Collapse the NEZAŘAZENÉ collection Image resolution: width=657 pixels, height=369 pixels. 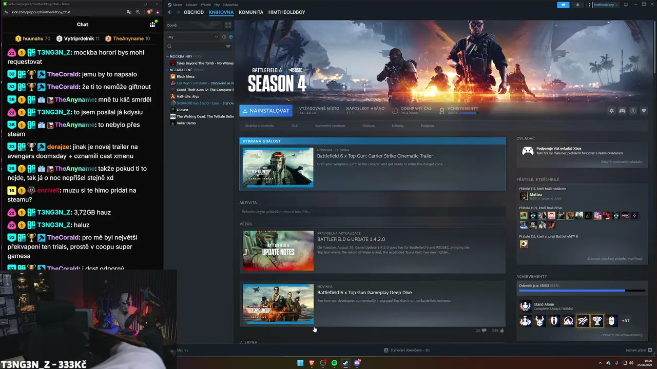[167, 70]
